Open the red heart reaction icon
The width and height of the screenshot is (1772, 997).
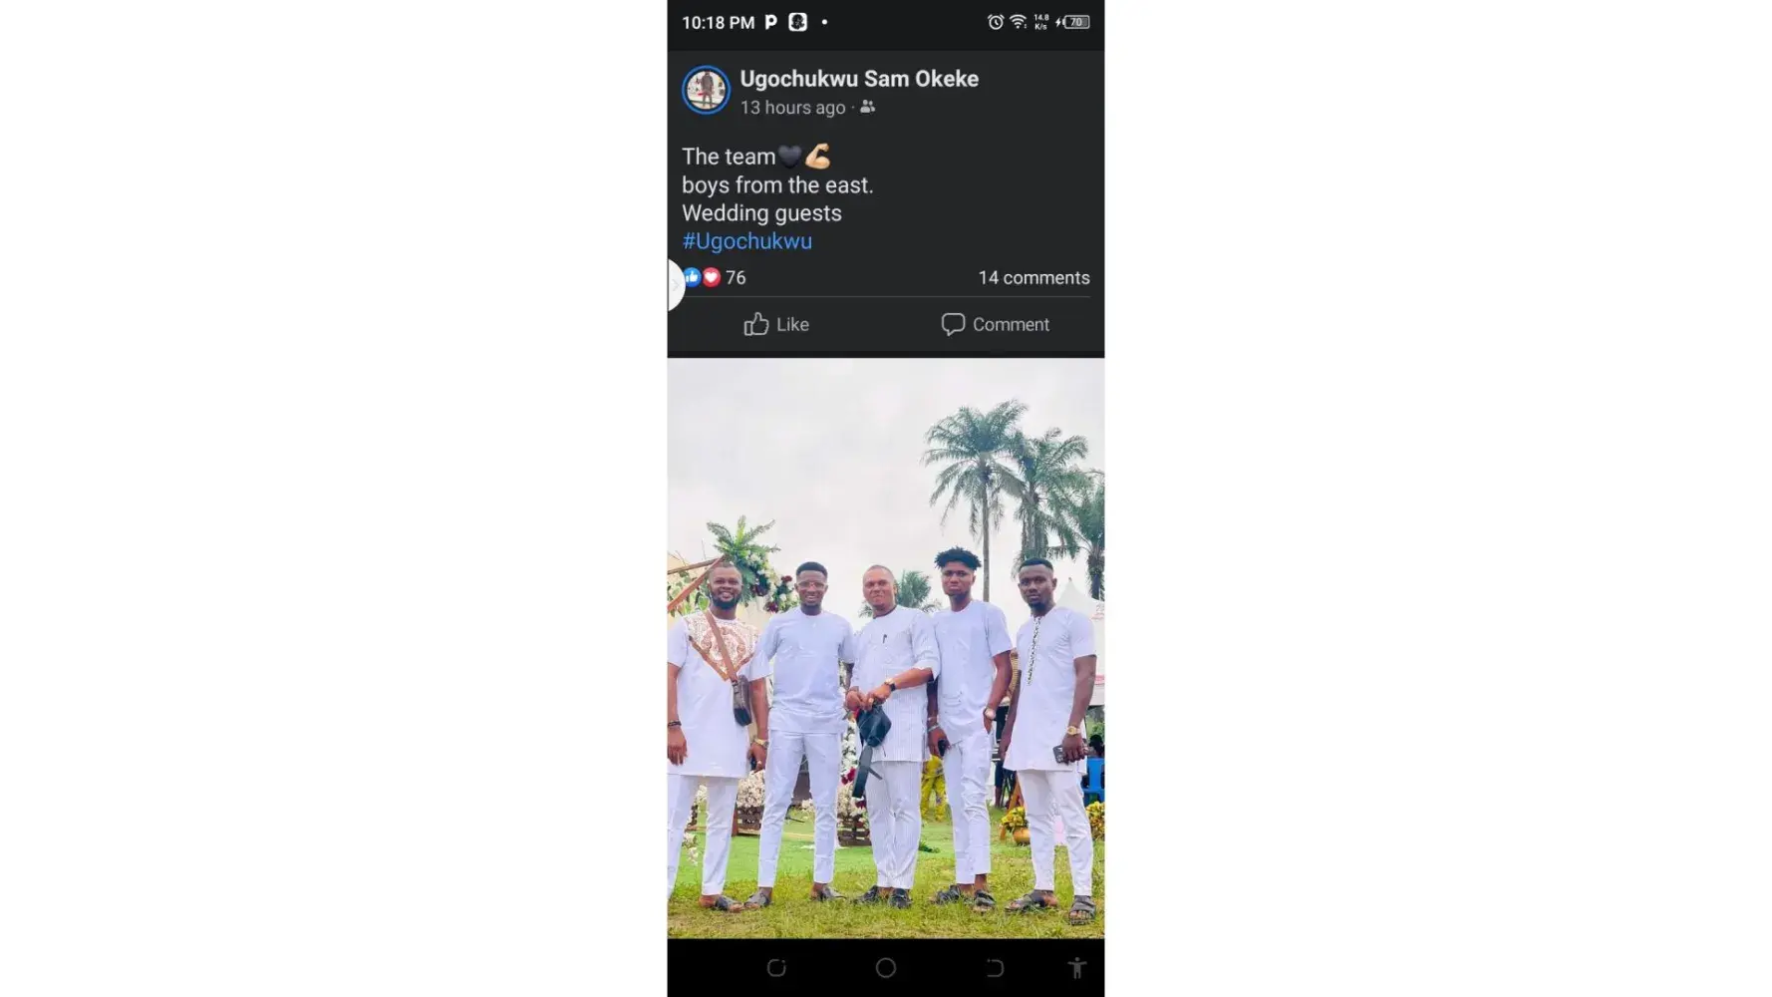(x=711, y=277)
